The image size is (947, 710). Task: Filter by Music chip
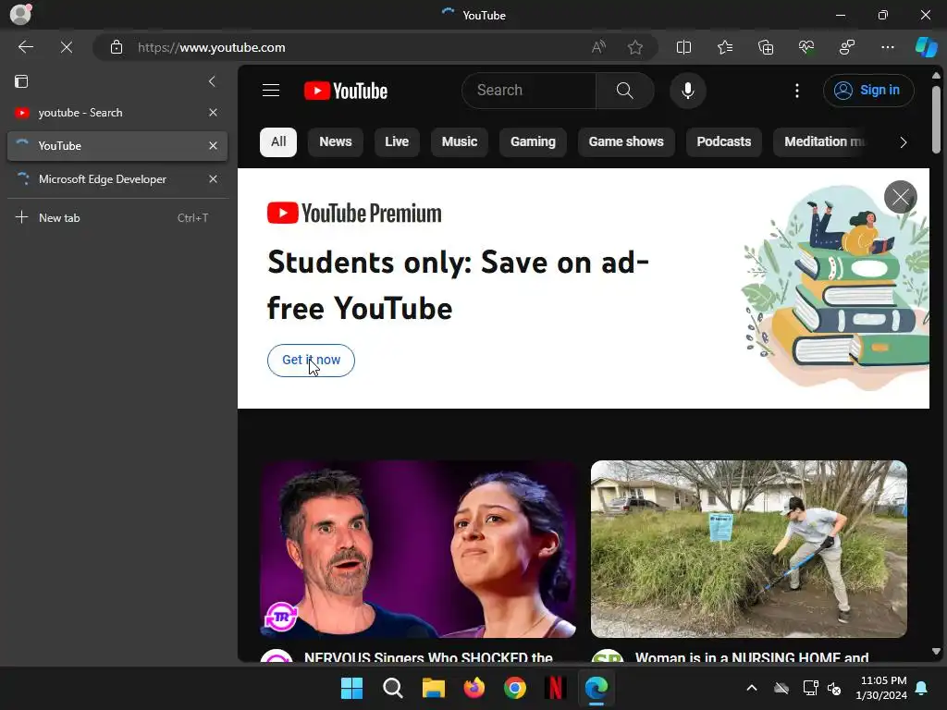460,141
